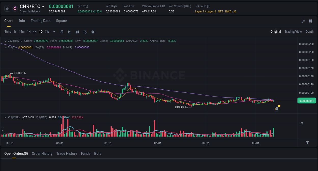
Task: Collapse the moving averages row
Action: click(x=6, y=47)
